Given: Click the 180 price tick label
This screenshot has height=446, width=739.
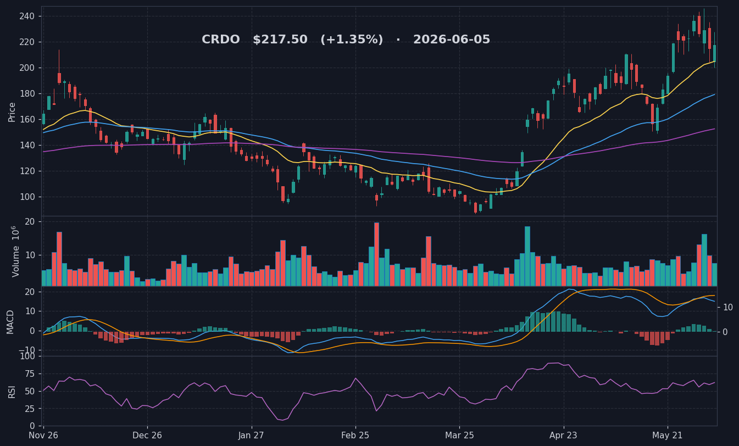Looking at the screenshot, I should 26,94.
